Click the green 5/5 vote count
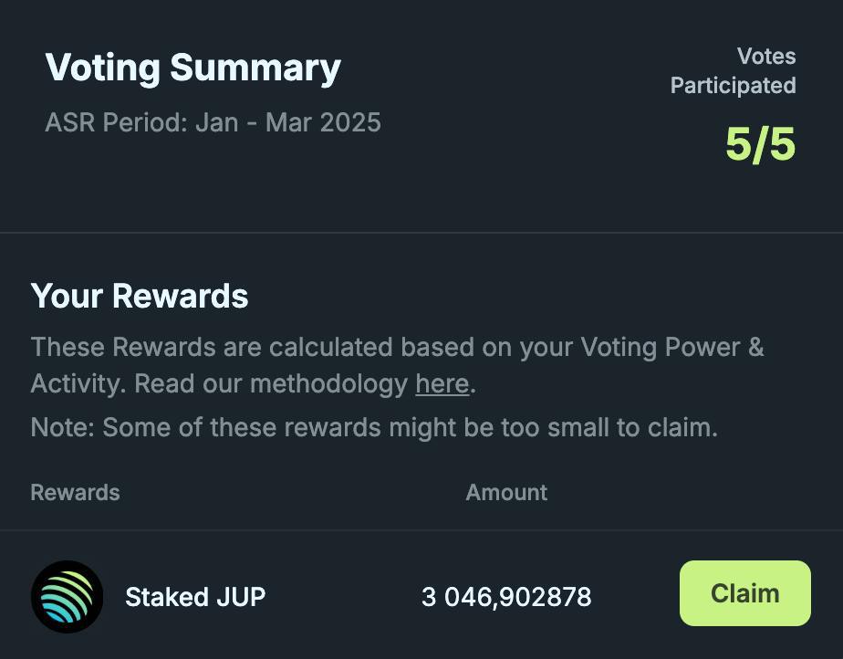This screenshot has height=659, width=843. (x=760, y=144)
